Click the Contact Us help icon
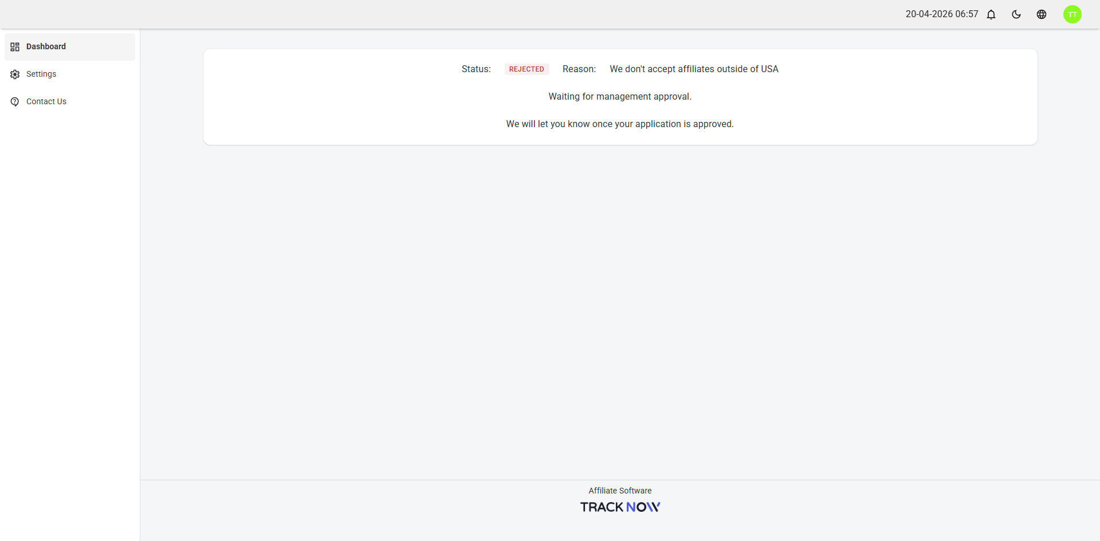 point(15,102)
